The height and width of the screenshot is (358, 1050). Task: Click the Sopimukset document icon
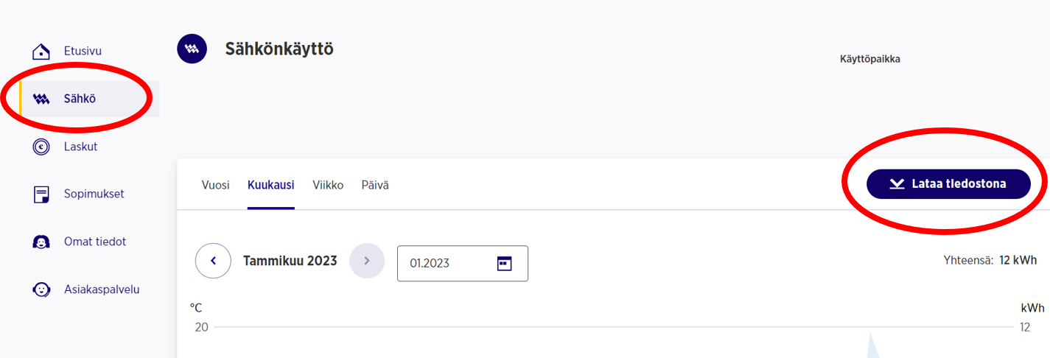pyautogui.click(x=41, y=194)
